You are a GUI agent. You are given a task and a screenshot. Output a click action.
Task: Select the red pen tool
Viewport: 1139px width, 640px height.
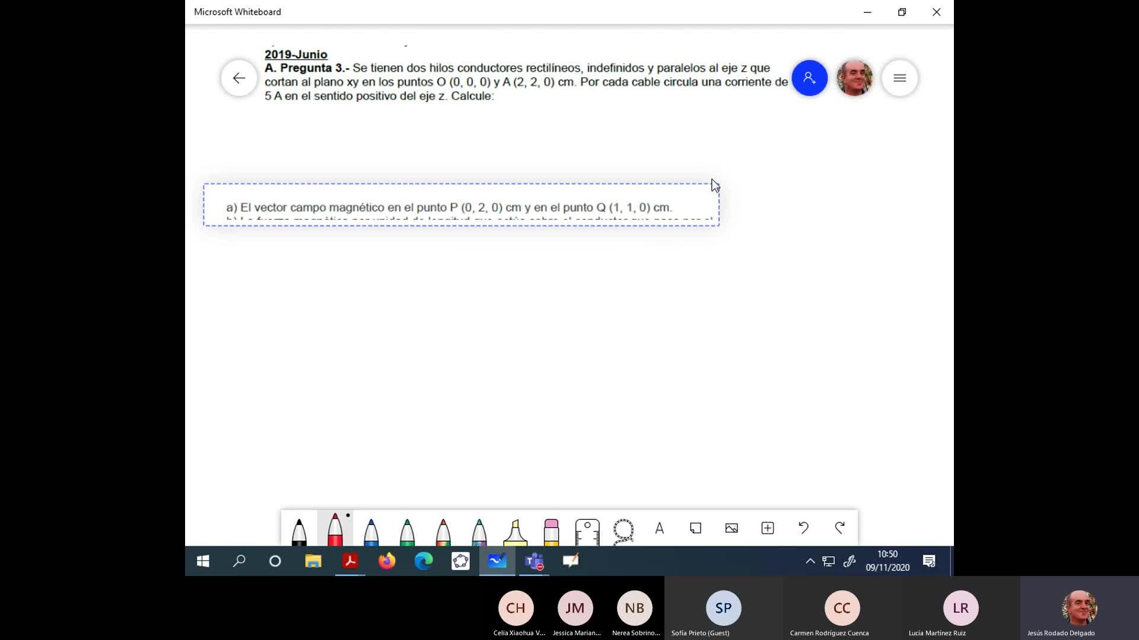coord(335,529)
